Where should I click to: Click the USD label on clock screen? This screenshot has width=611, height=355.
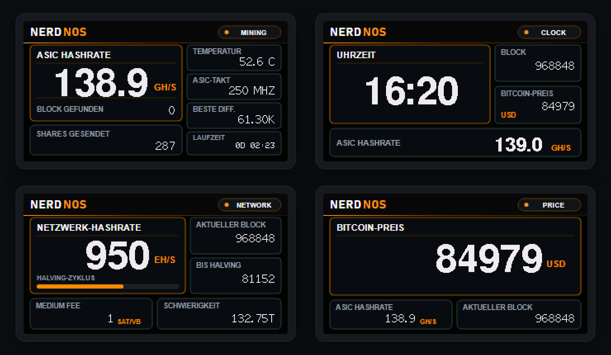click(x=509, y=115)
